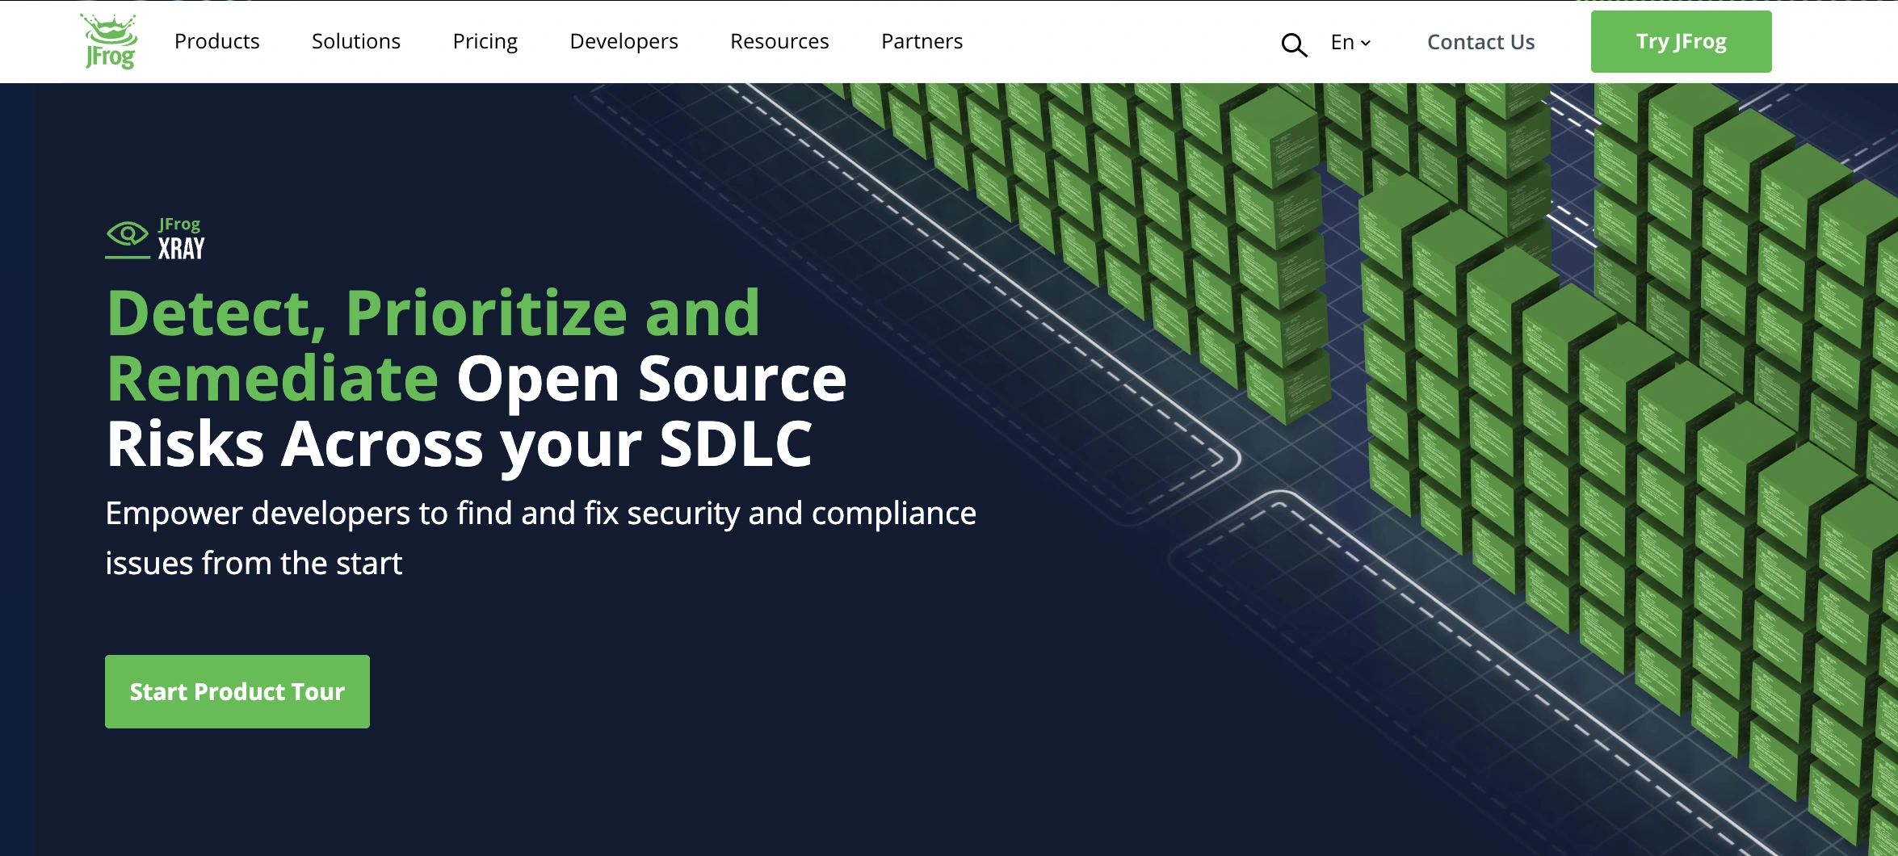The width and height of the screenshot is (1898, 856).
Task: Click the green package cubes illustration
Action: point(1454,323)
